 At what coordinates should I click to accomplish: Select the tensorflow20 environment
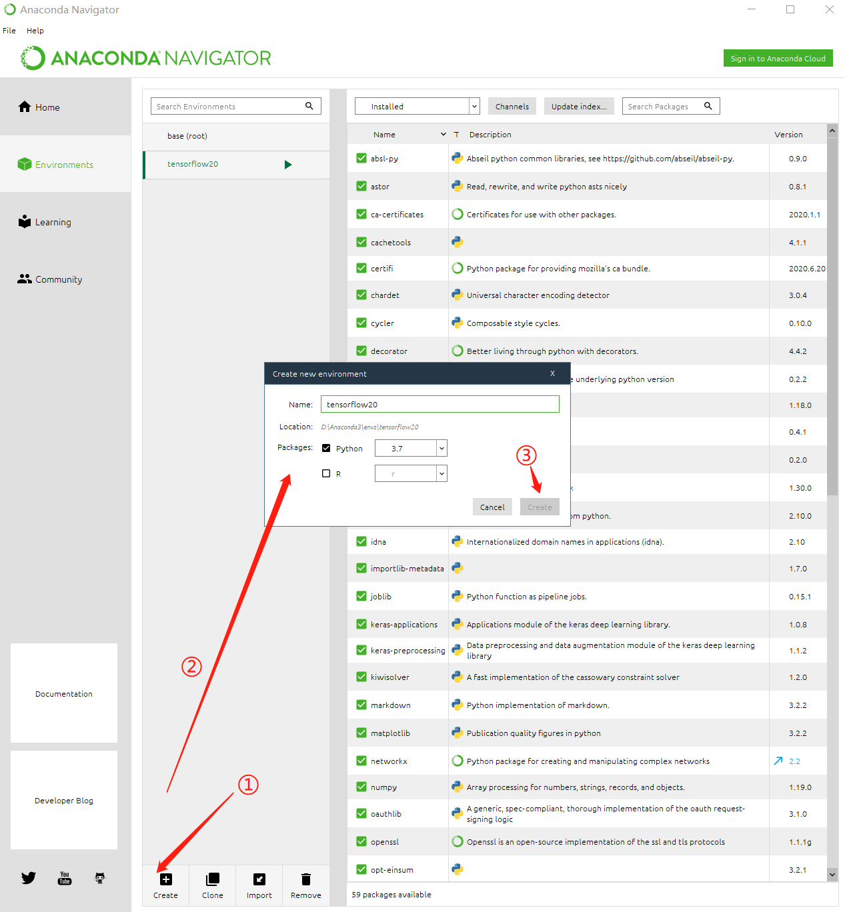(236, 164)
